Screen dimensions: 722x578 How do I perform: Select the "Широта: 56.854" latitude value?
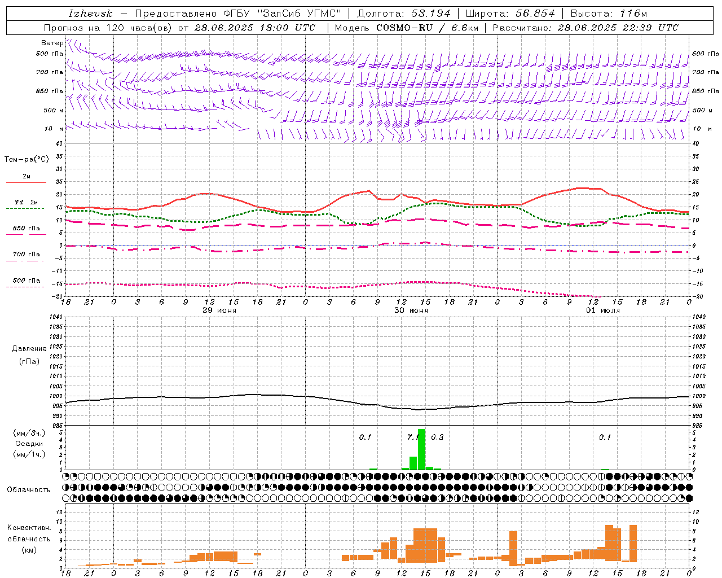510,14
